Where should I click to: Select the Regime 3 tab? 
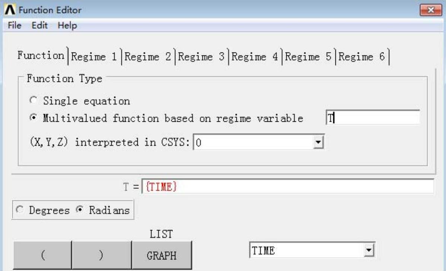(201, 57)
